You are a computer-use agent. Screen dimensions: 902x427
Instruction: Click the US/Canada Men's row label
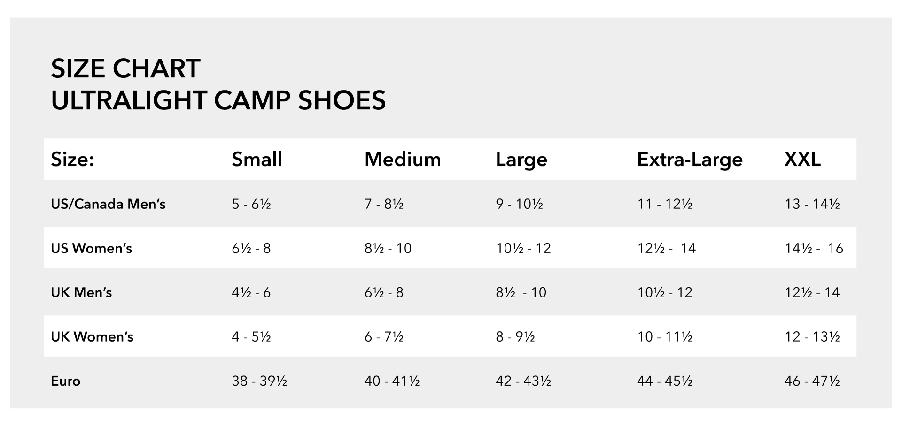108,204
